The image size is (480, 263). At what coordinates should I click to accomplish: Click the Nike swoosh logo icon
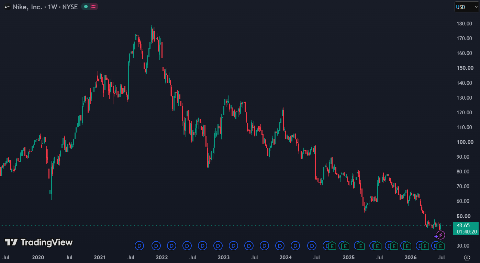pyautogui.click(x=7, y=7)
